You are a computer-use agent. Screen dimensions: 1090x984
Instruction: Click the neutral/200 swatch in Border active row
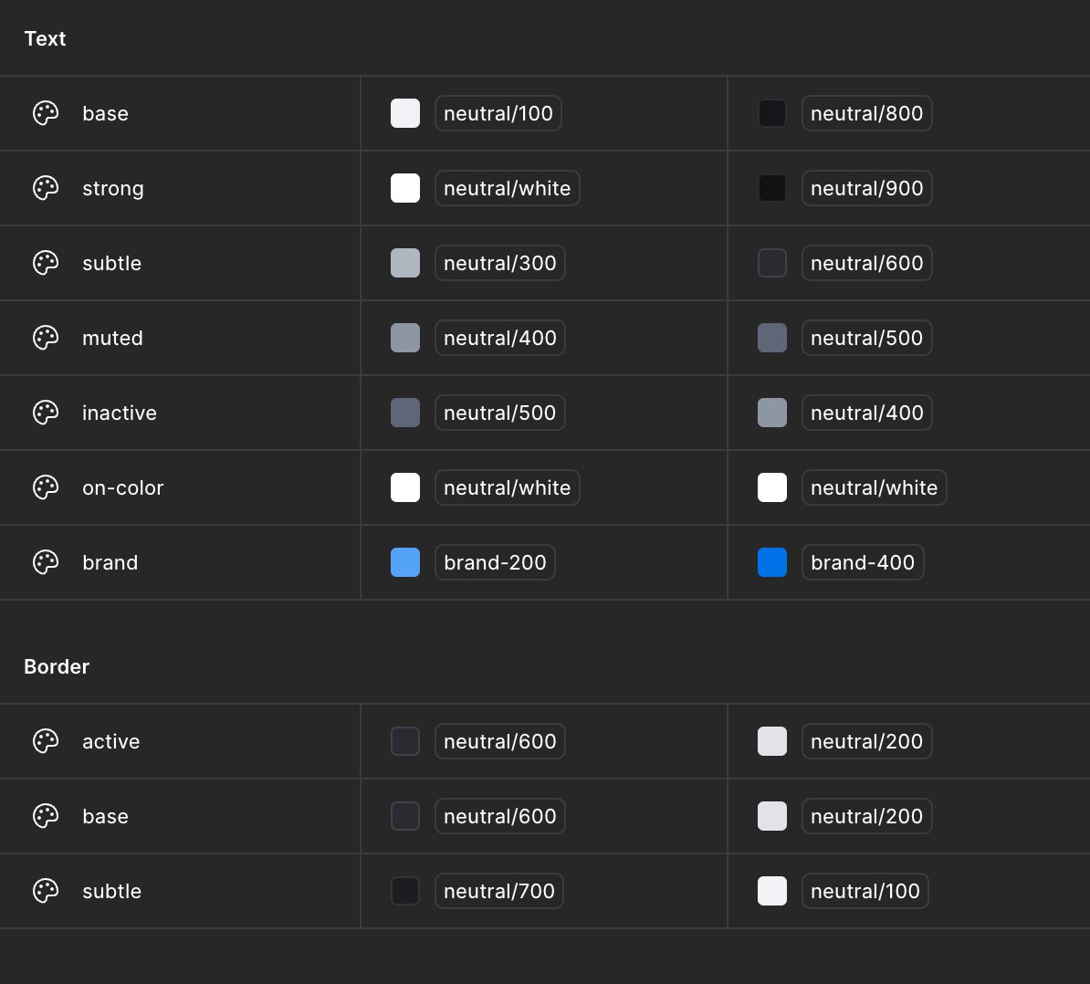coord(772,741)
